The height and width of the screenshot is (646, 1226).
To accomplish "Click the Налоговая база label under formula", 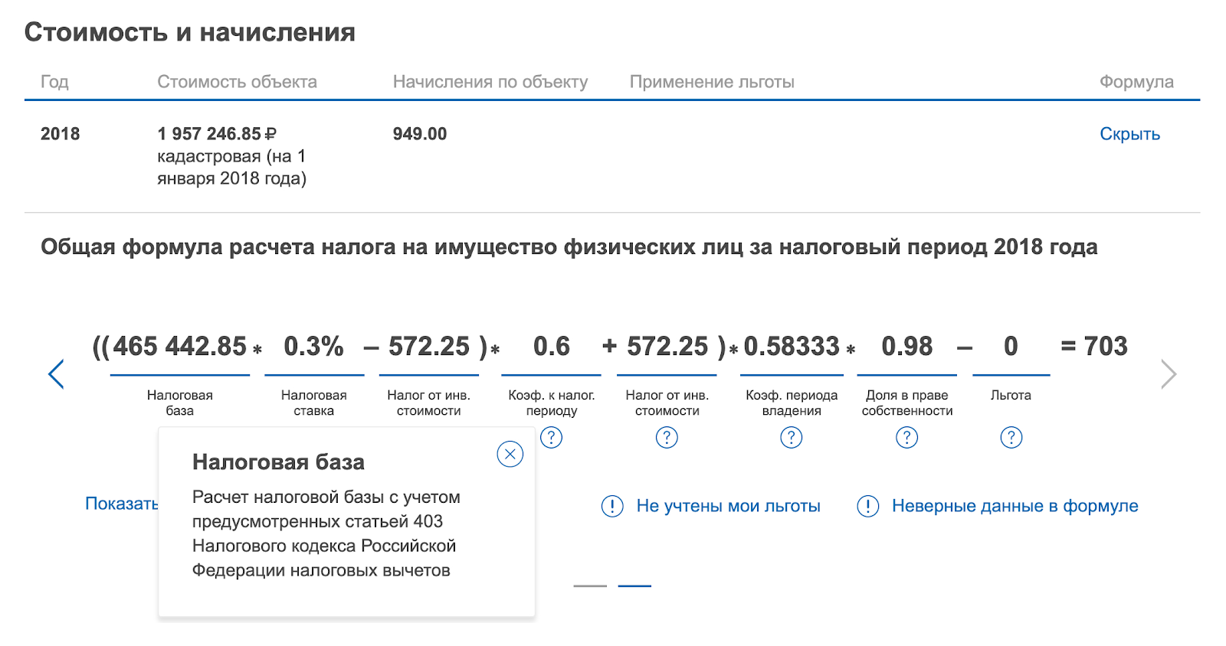I will point(180,403).
